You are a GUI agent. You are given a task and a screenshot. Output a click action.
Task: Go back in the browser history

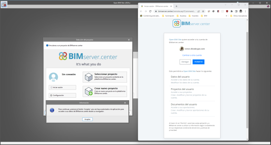point(141,11)
